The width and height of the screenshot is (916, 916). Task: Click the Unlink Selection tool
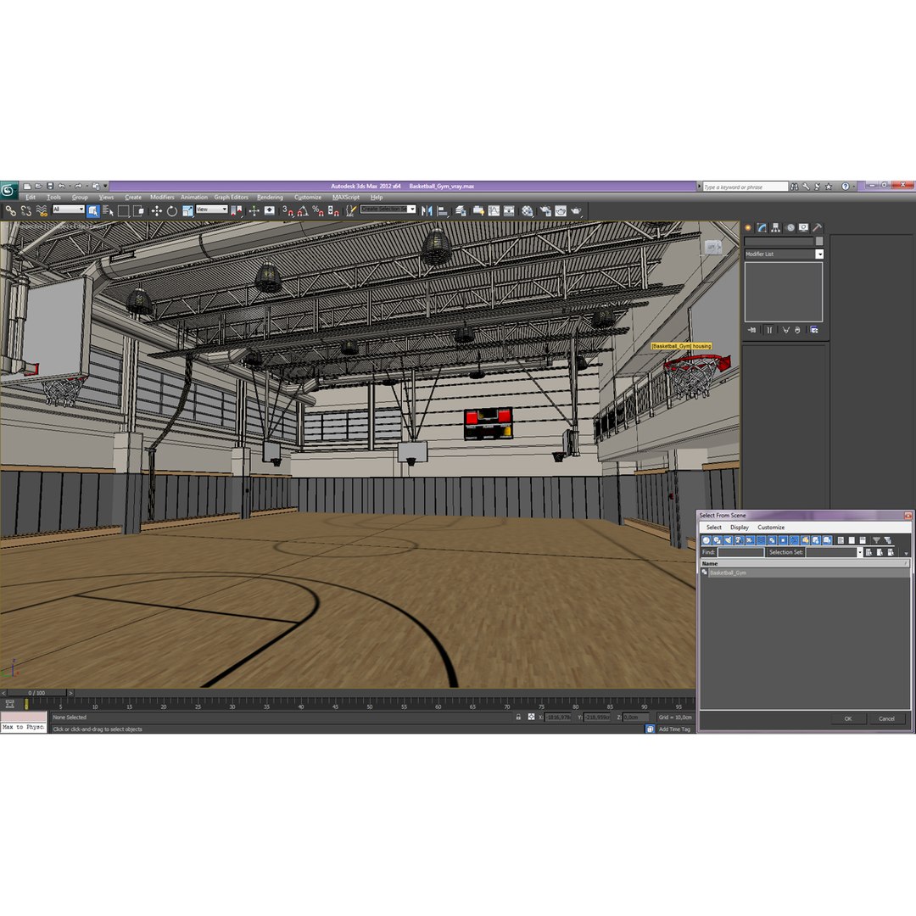(x=25, y=211)
